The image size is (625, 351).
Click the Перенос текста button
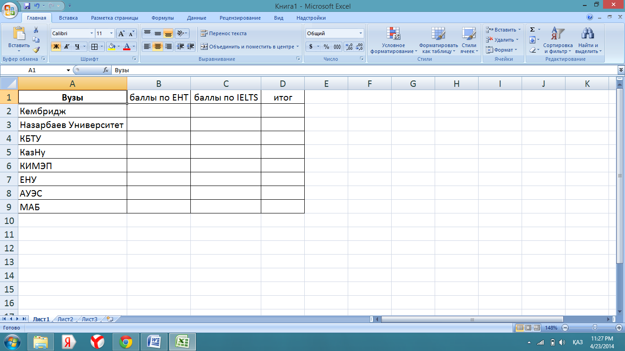[x=223, y=33]
